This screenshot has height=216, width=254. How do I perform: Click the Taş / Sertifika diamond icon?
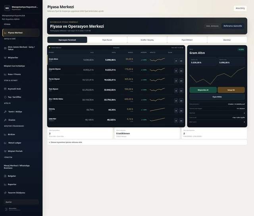(5, 97)
